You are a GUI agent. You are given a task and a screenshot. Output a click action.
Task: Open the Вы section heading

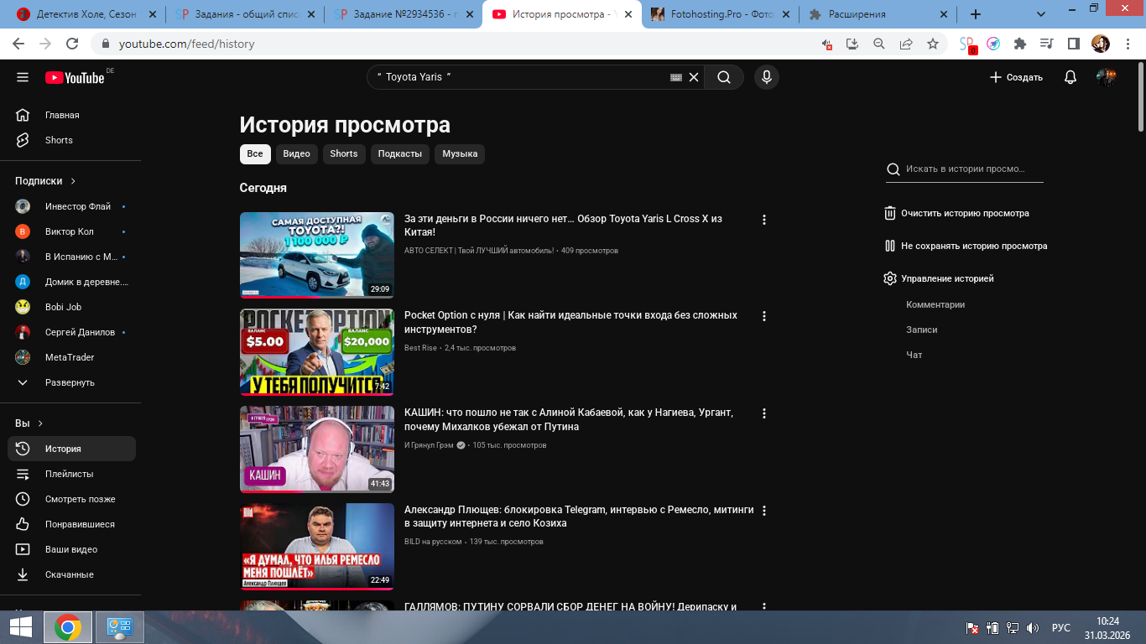tap(29, 423)
